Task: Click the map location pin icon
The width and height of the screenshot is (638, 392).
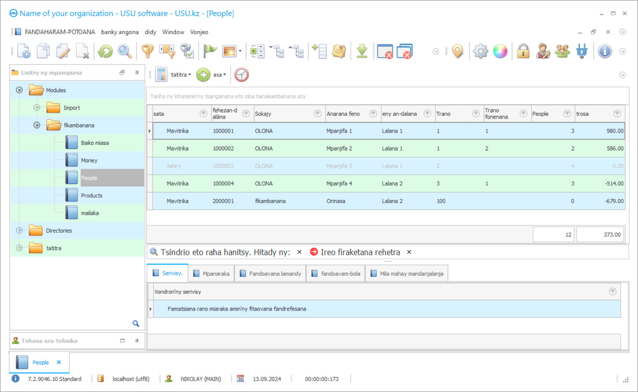Action: [457, 51]
